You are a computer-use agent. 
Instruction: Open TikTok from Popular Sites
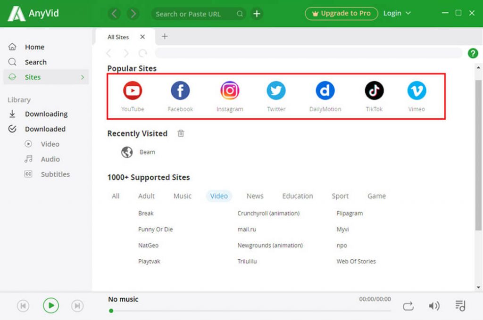pyautogui.click(x=374, y=91)
